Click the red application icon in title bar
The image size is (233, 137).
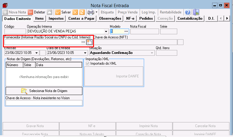click(x=5, y=5)
